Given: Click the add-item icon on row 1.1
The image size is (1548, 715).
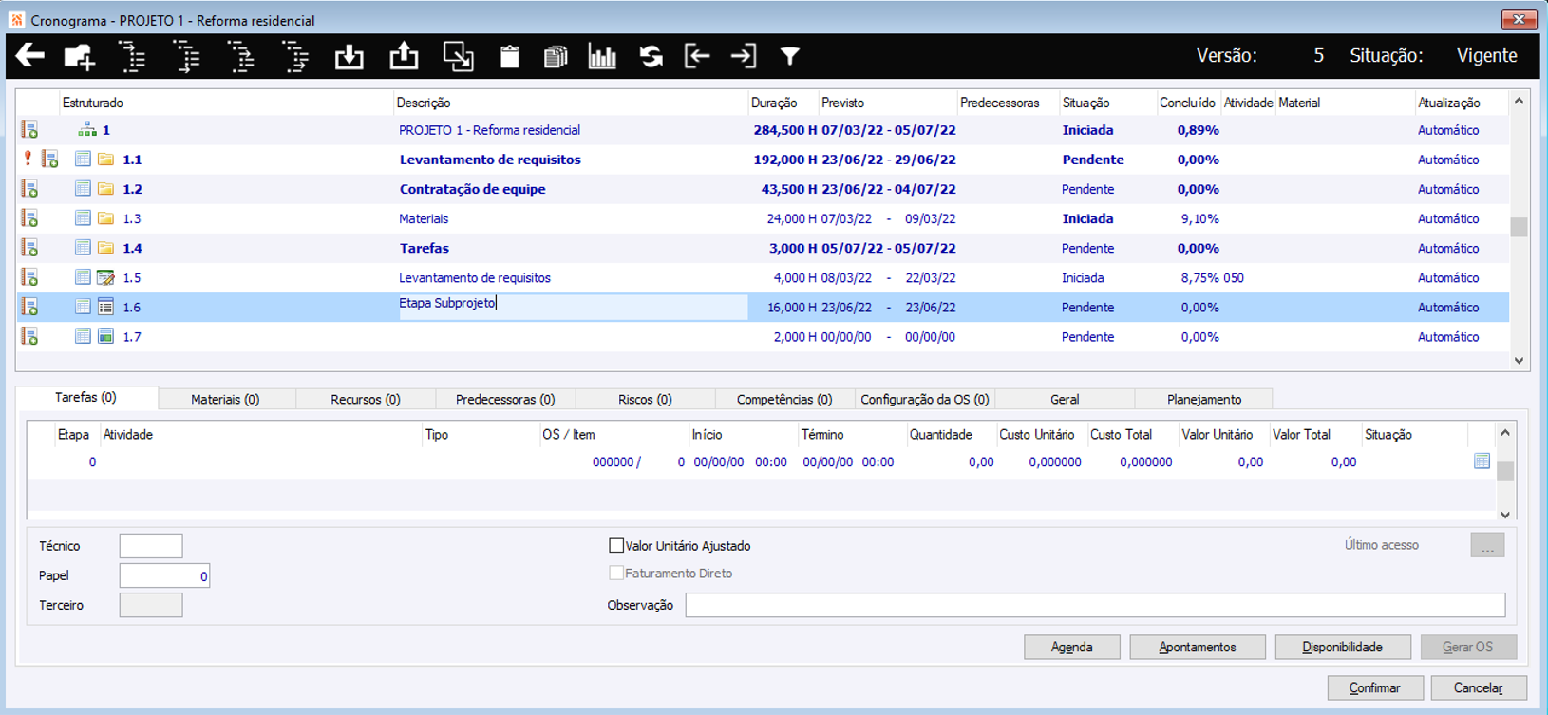Looking at the screenshot, I should click(x=49, y=160).
